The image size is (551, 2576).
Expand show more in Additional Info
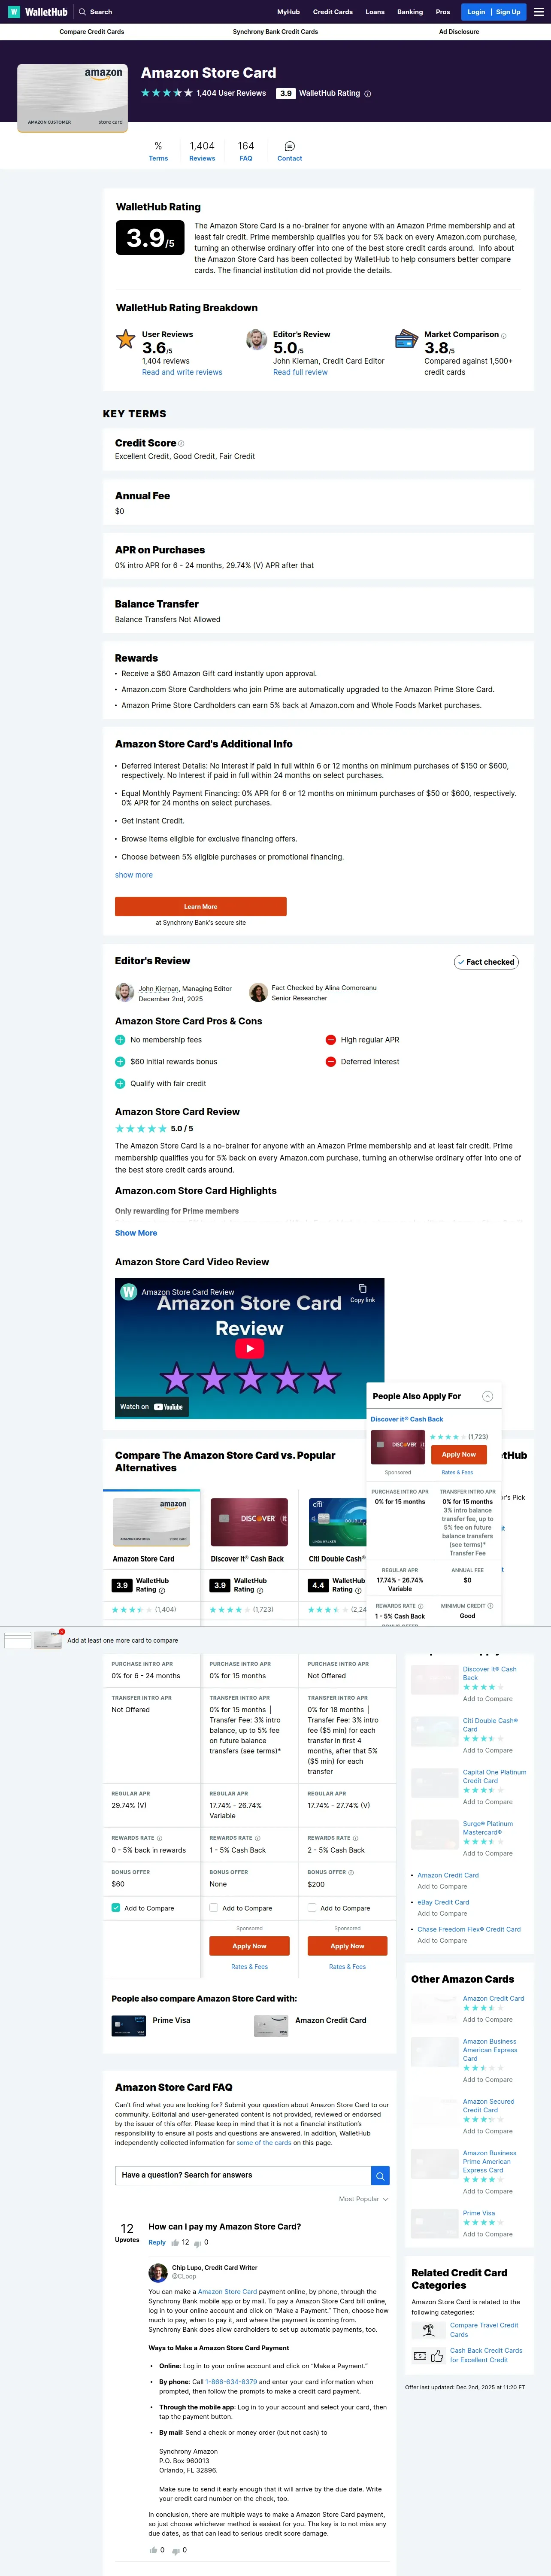coord(134,875)
